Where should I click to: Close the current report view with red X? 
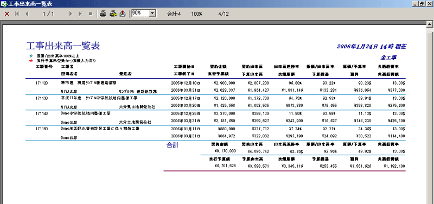[7, 14]
